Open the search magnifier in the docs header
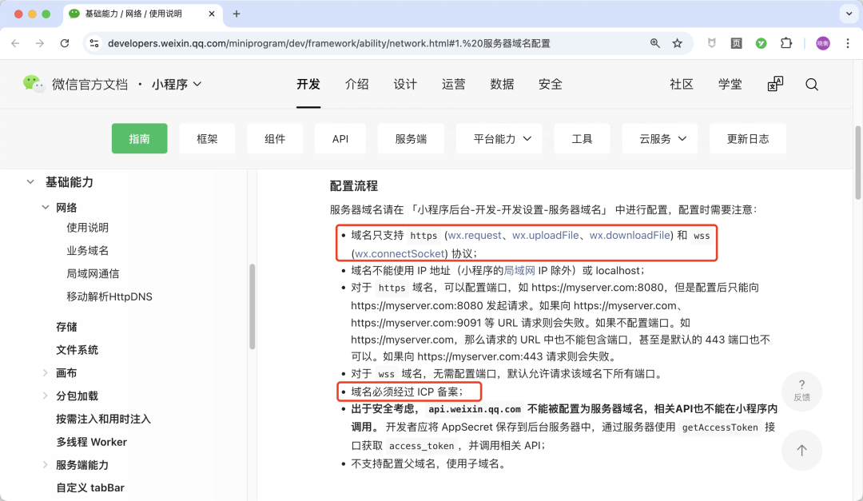863x501 pixels. (x=812, y=84)
